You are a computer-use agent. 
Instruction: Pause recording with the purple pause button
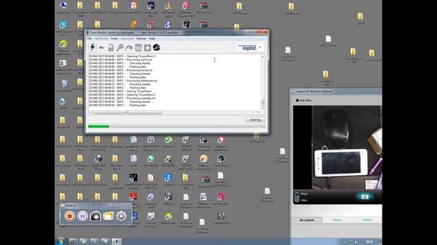point(83,216)
